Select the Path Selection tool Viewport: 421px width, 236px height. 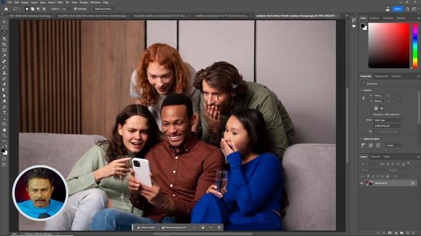[4, 118]
